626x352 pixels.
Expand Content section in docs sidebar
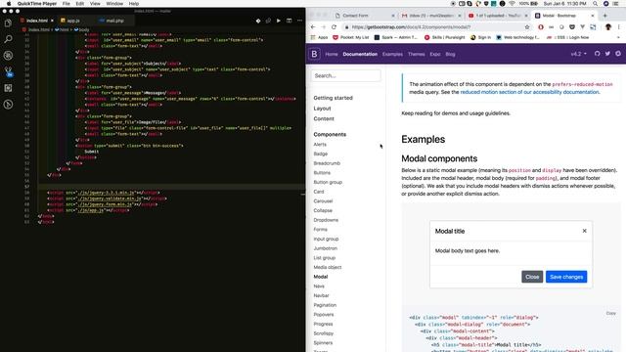(324, 119)
